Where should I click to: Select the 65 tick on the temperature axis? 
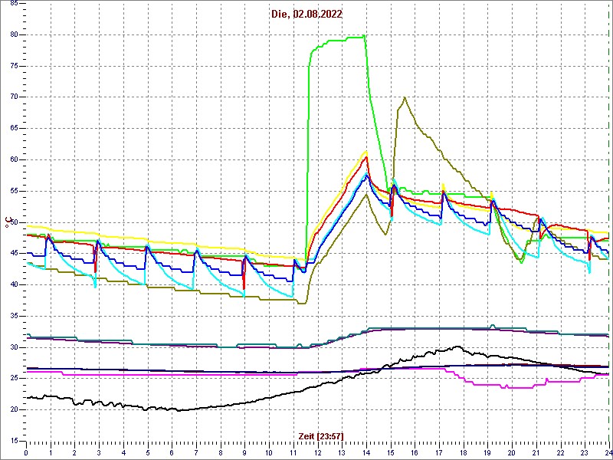(x=13, y=129)
